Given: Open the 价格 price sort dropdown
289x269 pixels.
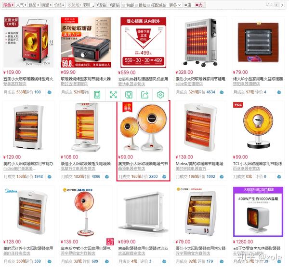Looking at the screenshot, I should (x=59, y=5).
